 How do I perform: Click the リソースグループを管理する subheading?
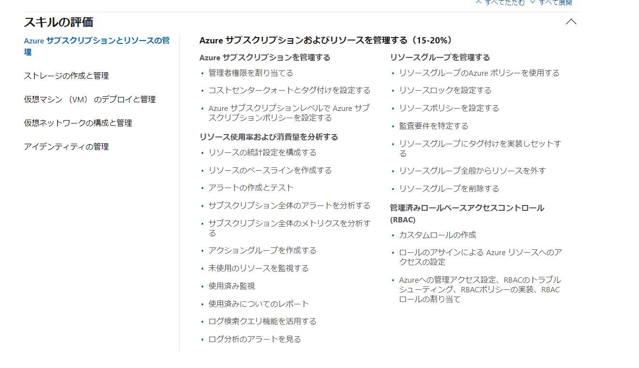[x=440, y=57]
